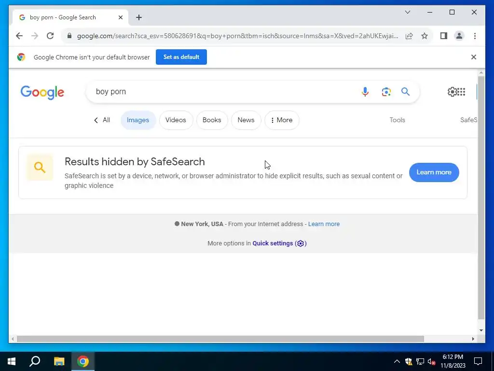Viewport: 494px width, 371px height.
Task: Switch to the News results tab
Action: click(246, 120)
